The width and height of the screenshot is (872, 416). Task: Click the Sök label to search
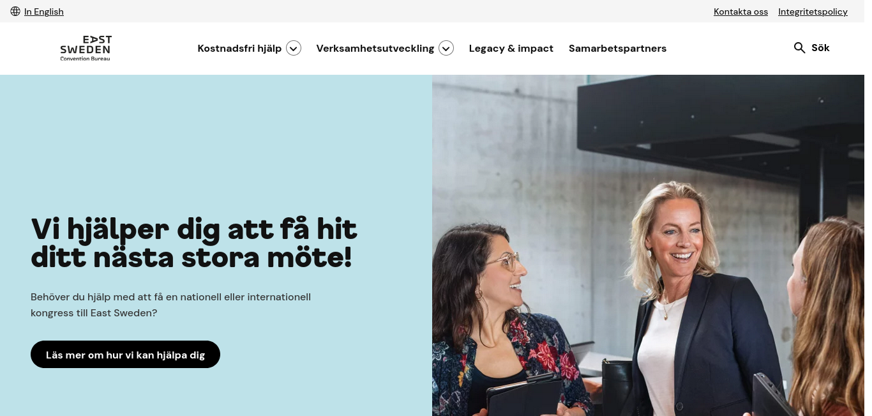820,48
